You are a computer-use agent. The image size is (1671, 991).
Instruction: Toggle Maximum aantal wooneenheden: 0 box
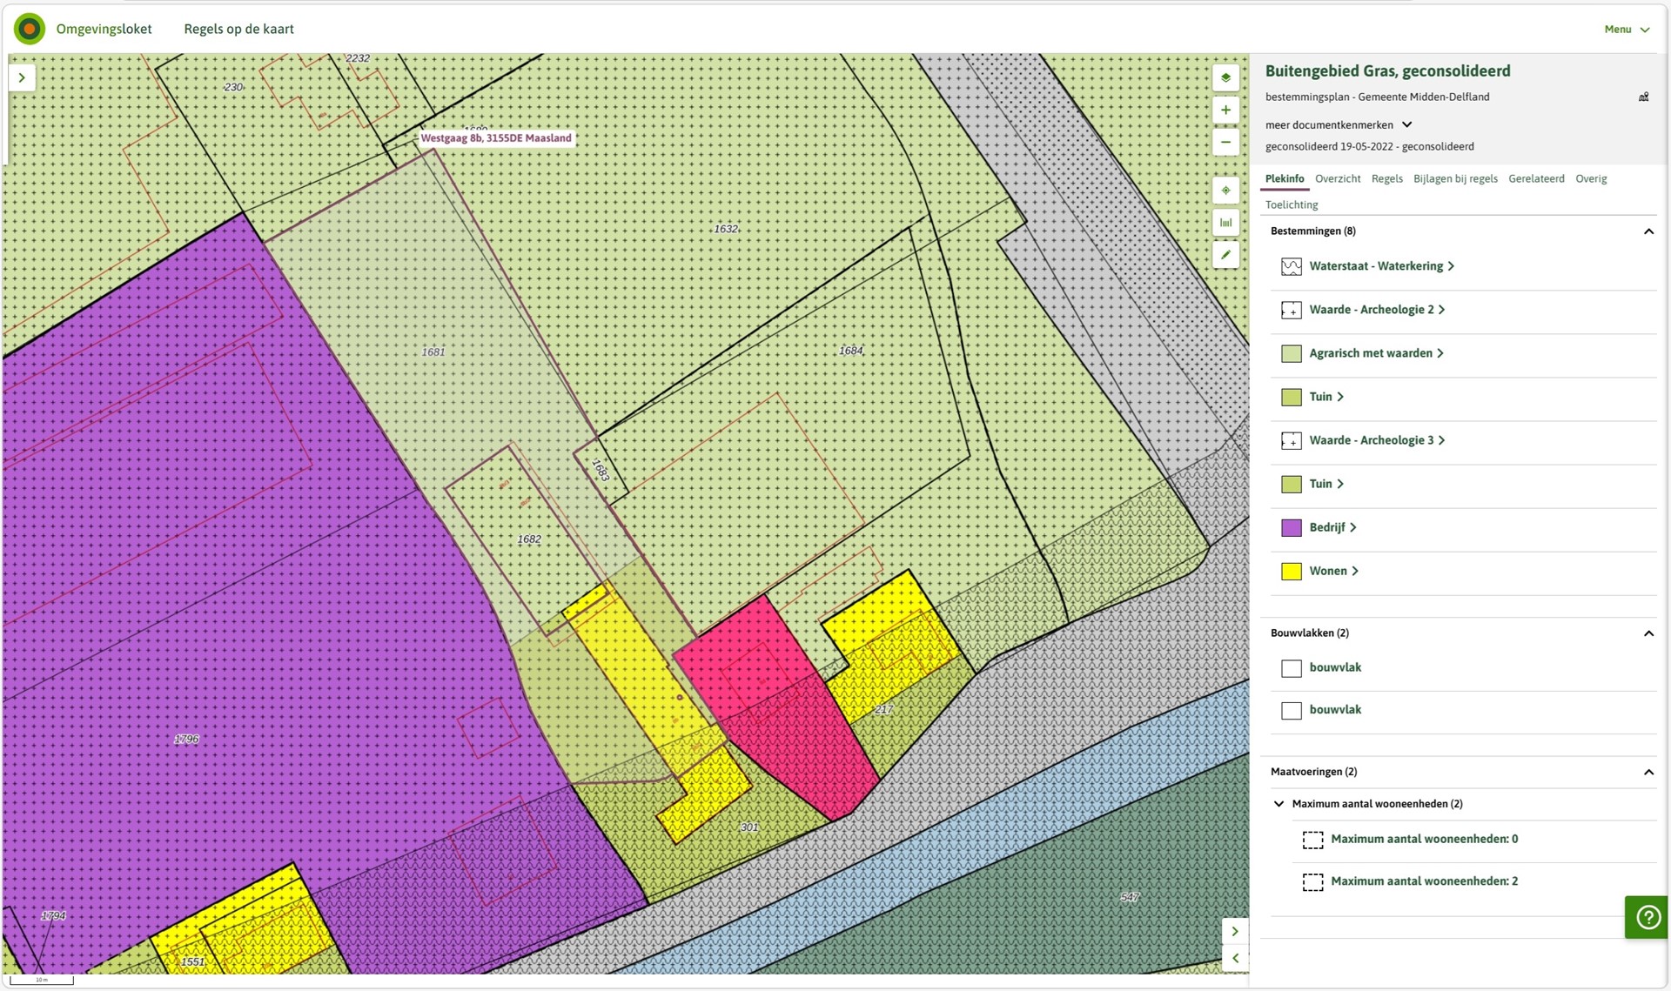[x=1312, y=840]
